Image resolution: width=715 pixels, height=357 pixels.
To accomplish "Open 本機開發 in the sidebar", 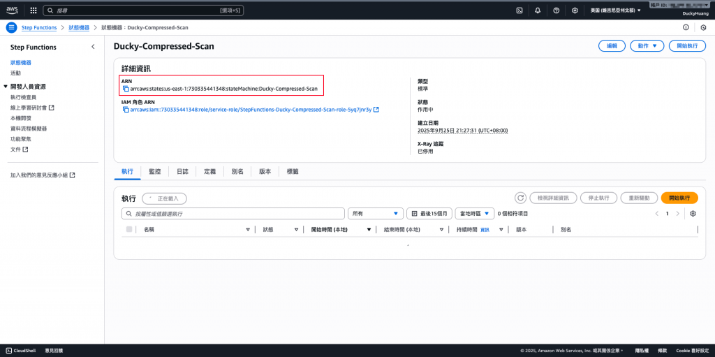I will [x=21, y=118].
